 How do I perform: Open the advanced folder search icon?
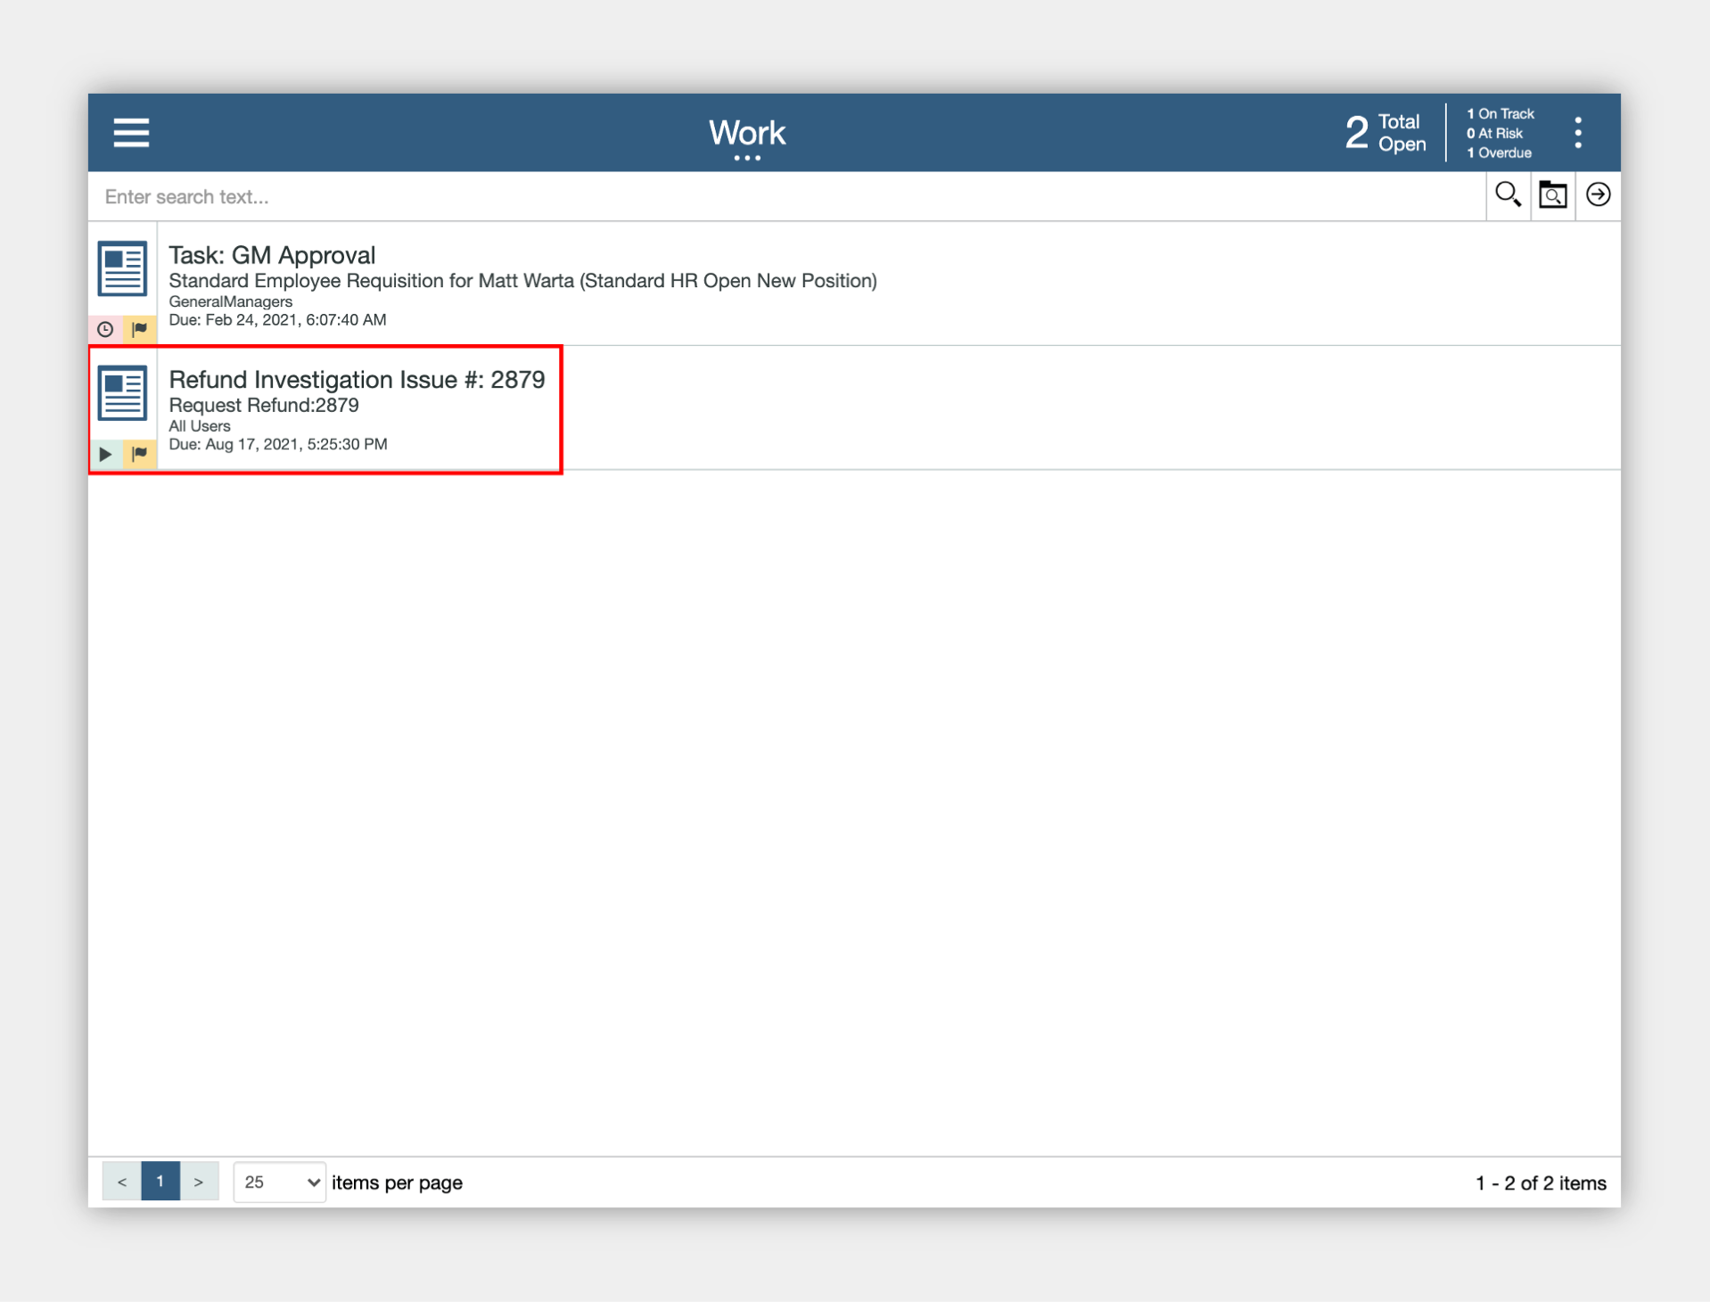(x=1552, y=194)
